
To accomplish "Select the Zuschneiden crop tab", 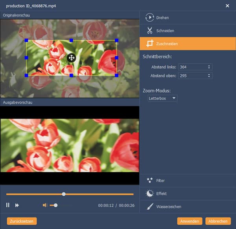I will 188,44.
